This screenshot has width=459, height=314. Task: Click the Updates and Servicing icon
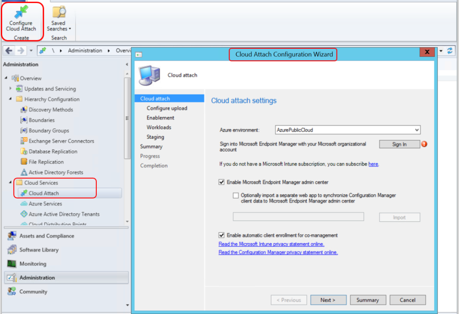point(19,89)
